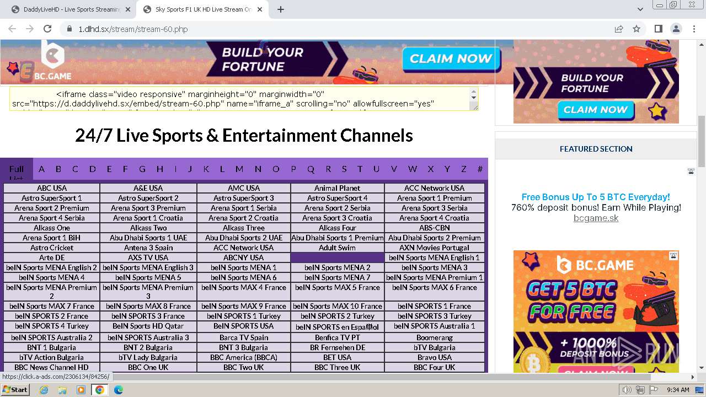Open the Alkass One channel
This screenshot has height=397, width=706.
pos(52,228)
